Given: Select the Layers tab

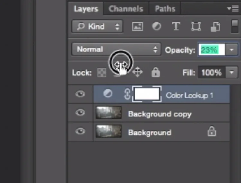Looking at the screenshot, I should click(x=86, y=9).
